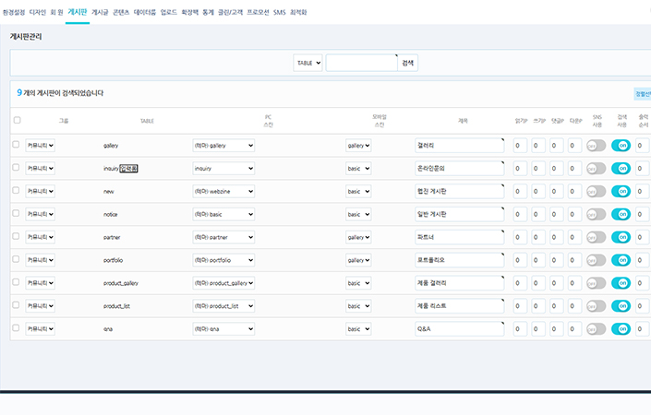Click the 갤러리 title field
The width and height of the screenshot is (651, 415).
coord(459,146)
